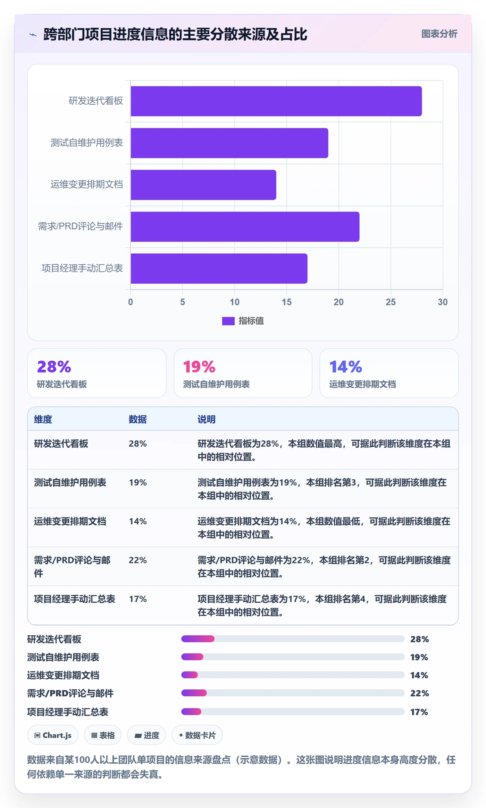Select 需求/PRD评论与邮件 table row name
The image size is (486, 808).
(72, 567)
